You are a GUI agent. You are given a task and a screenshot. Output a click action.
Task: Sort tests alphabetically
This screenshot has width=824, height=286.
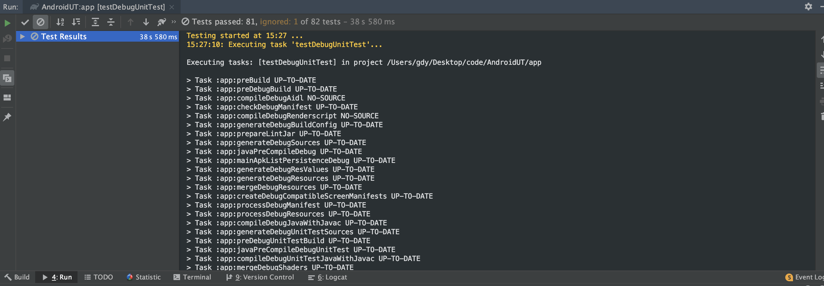(60, 22)
